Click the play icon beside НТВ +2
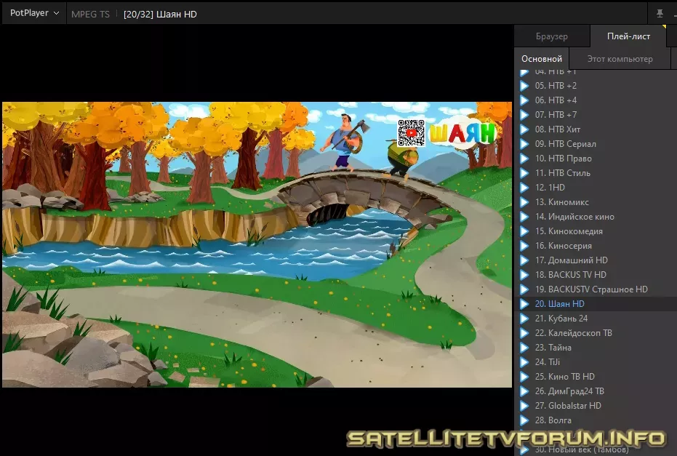 (x=524, y=86)
